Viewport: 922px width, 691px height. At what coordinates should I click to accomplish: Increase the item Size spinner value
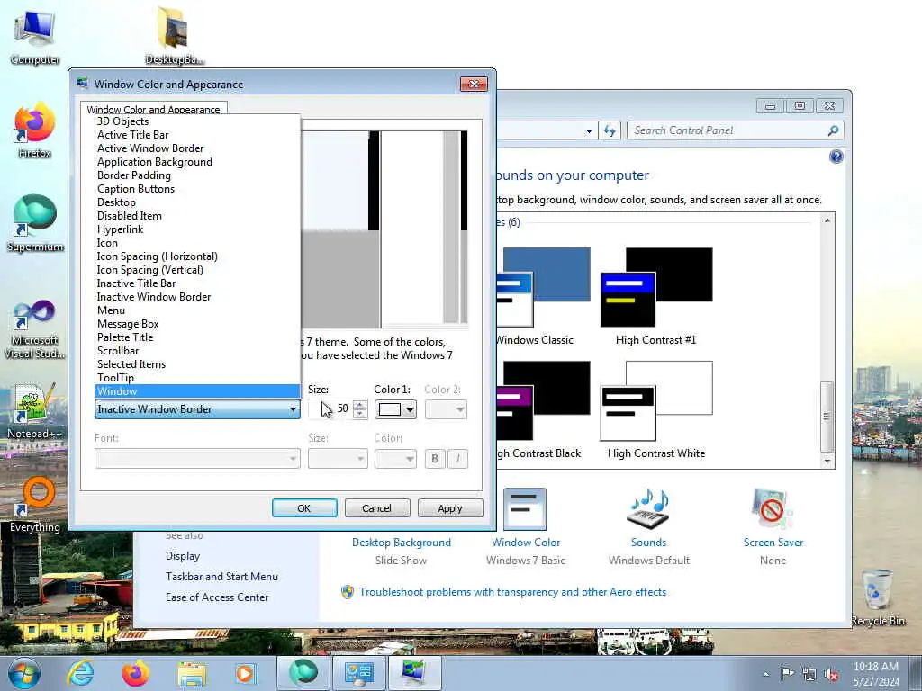pyautogui.click(x=360, y=404)
